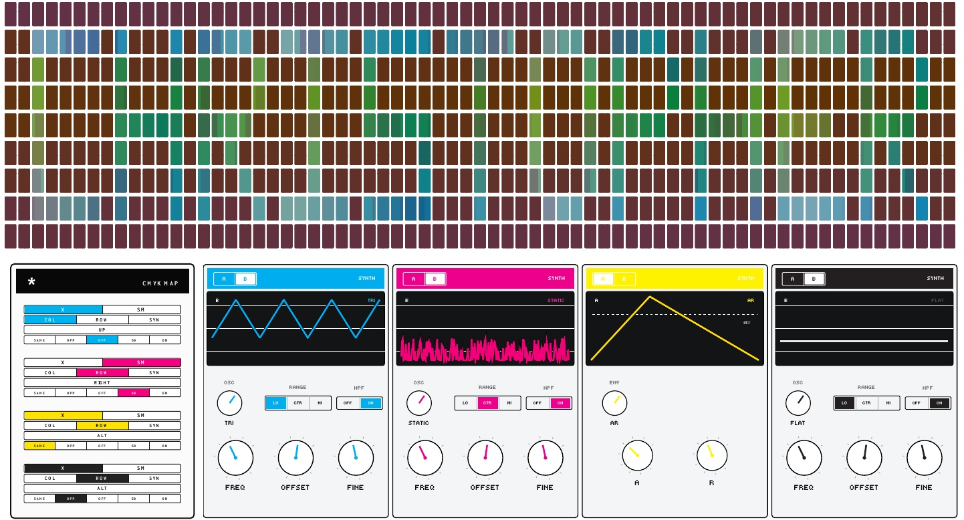Image resolution: width=964 pixels, height=520 pixels.
Task: Click the yellow AR envelope display
Action: pyautogui.click(x=675, y=328)
